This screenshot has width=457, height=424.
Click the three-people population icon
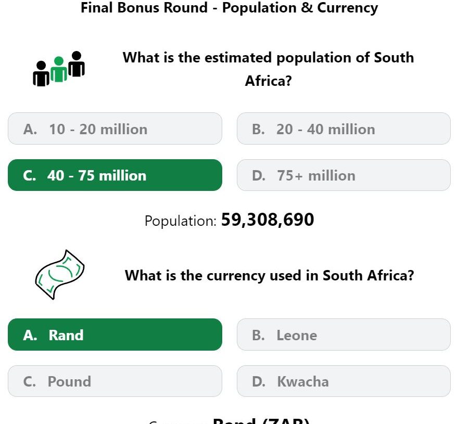click(x=59, y=69)
